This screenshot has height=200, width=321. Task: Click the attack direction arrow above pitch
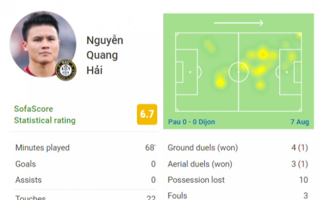click(x=238, y=23)
